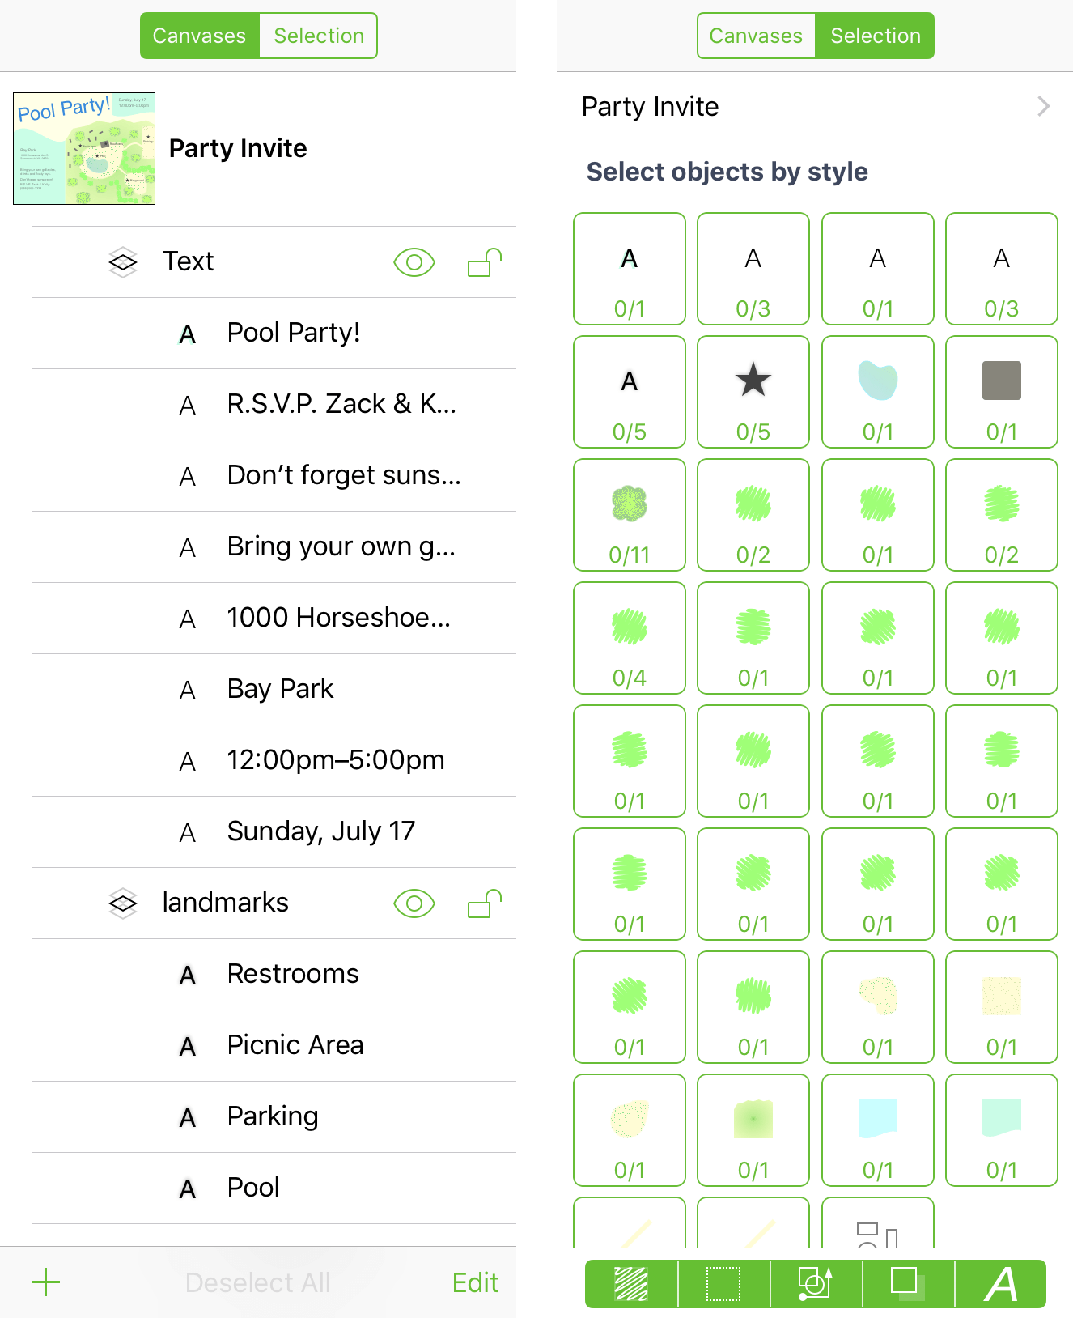The width and height of the screenshot is (1073, 1318).
Task: Switch to Selection tab in left panel
Action: (319, 36)
